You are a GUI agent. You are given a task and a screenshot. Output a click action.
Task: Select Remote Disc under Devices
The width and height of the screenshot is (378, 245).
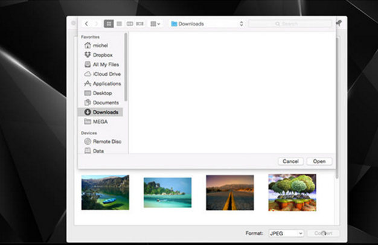100,141
